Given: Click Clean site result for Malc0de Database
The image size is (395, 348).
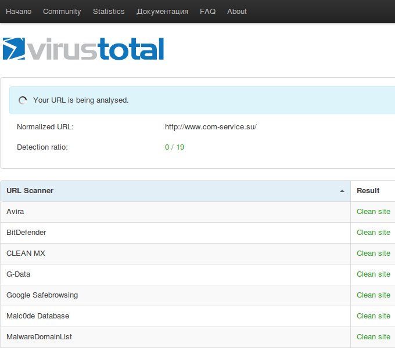Looking at the screenshot, I should click(374, 316).
